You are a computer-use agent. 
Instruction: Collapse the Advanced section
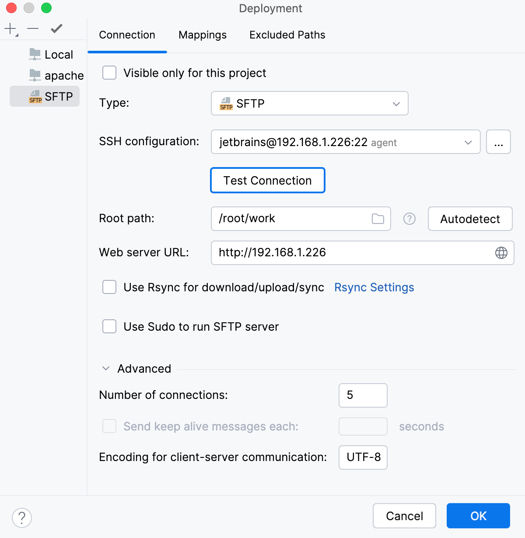pyautogui.click(x=105, y=368)
